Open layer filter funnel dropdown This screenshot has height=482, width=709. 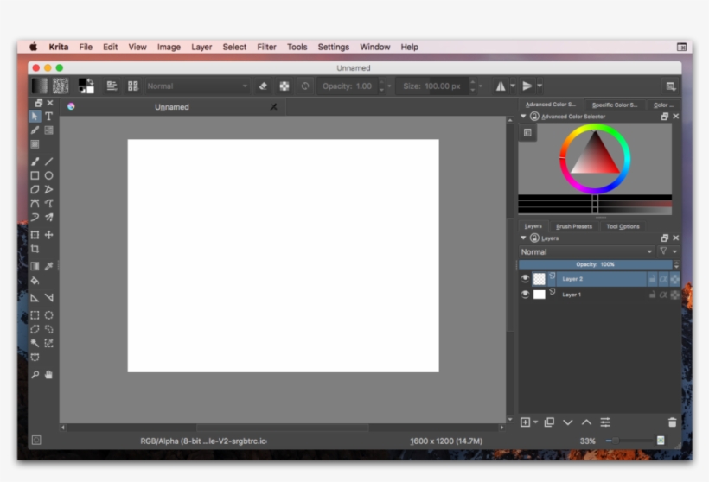pyautogui.click(x=668, y=251)
